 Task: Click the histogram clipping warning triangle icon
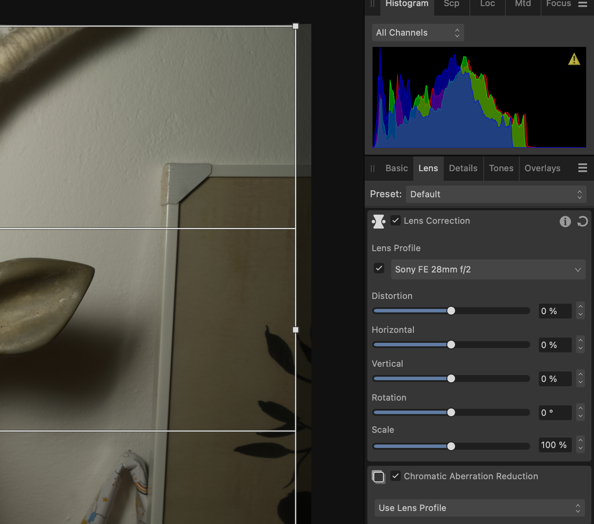coord(574,59)
